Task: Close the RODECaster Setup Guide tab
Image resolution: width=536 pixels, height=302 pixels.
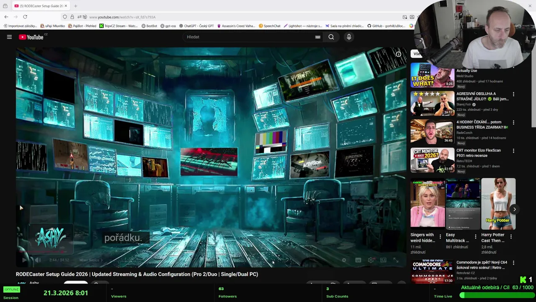Action: tap(66, 6)
